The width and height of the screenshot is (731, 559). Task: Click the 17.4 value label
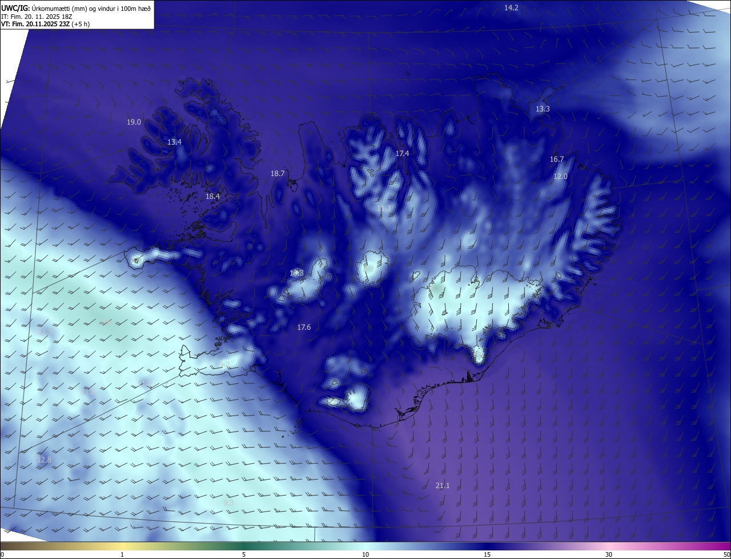pyautogui.click(x=402, y=153)
